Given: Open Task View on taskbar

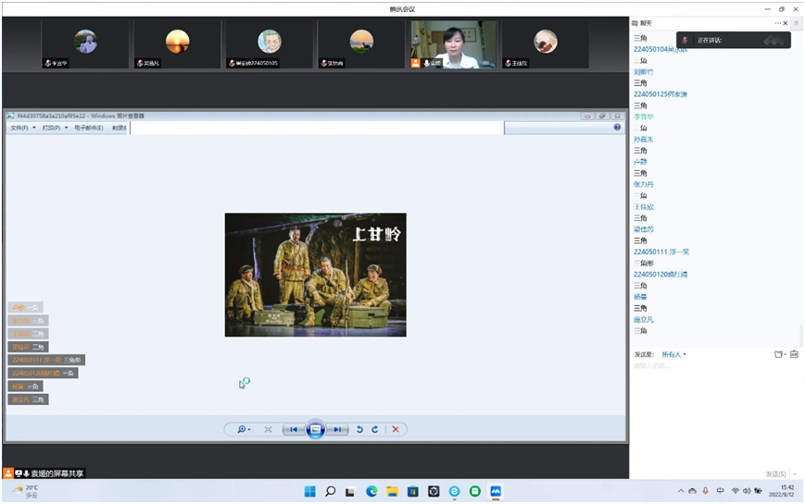Looking at the screenshot, I should [351, 492].
